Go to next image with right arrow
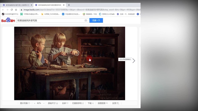This screenshot has height=111, width=198. pyautogui.click(x=134, y=61)
